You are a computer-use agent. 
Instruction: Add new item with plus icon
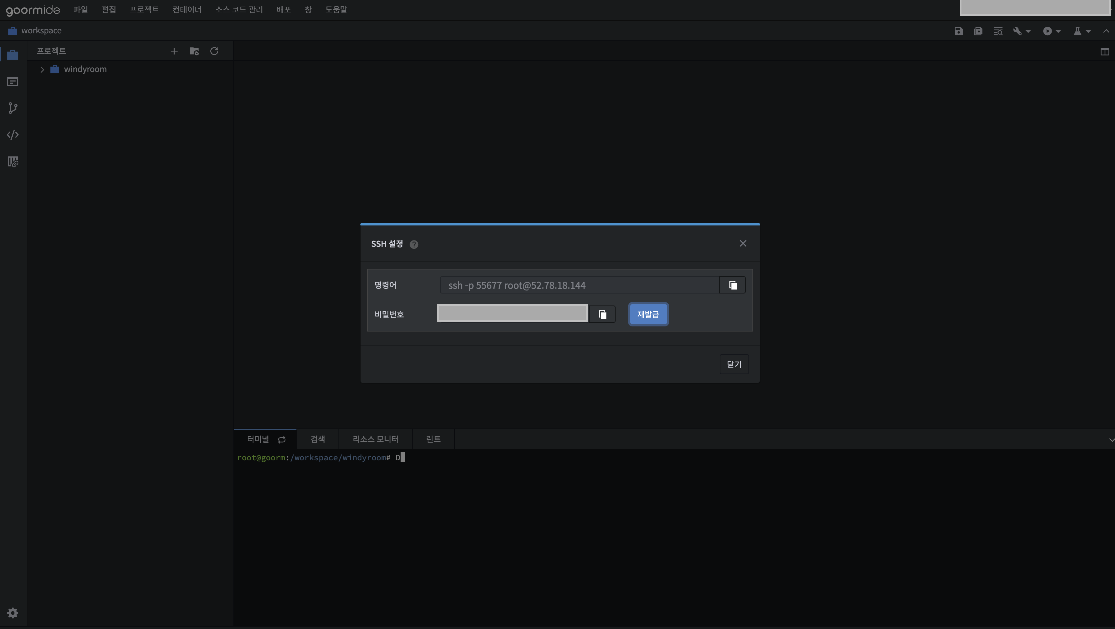pos(174,51)
